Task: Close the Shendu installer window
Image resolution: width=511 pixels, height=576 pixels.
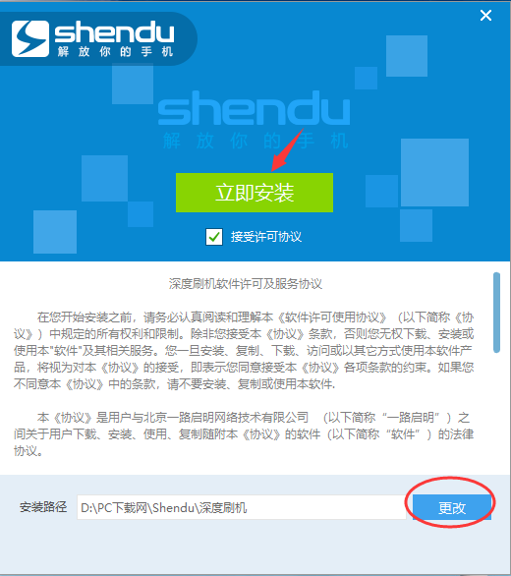Action: (x=485, y=16)
